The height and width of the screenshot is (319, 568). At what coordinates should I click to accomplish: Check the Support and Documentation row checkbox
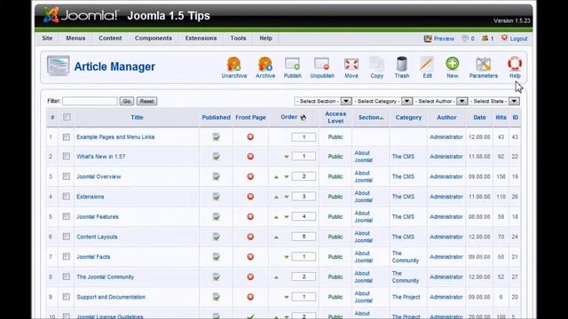pos(66,297)
